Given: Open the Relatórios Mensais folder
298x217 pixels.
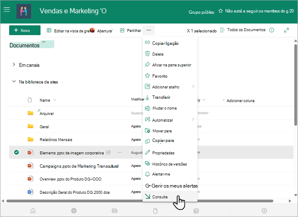Looking at the screenshot, I should click(56, 139).
